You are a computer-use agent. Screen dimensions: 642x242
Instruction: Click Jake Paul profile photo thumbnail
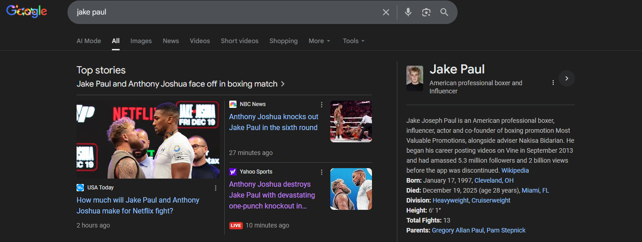click(415, 78)
